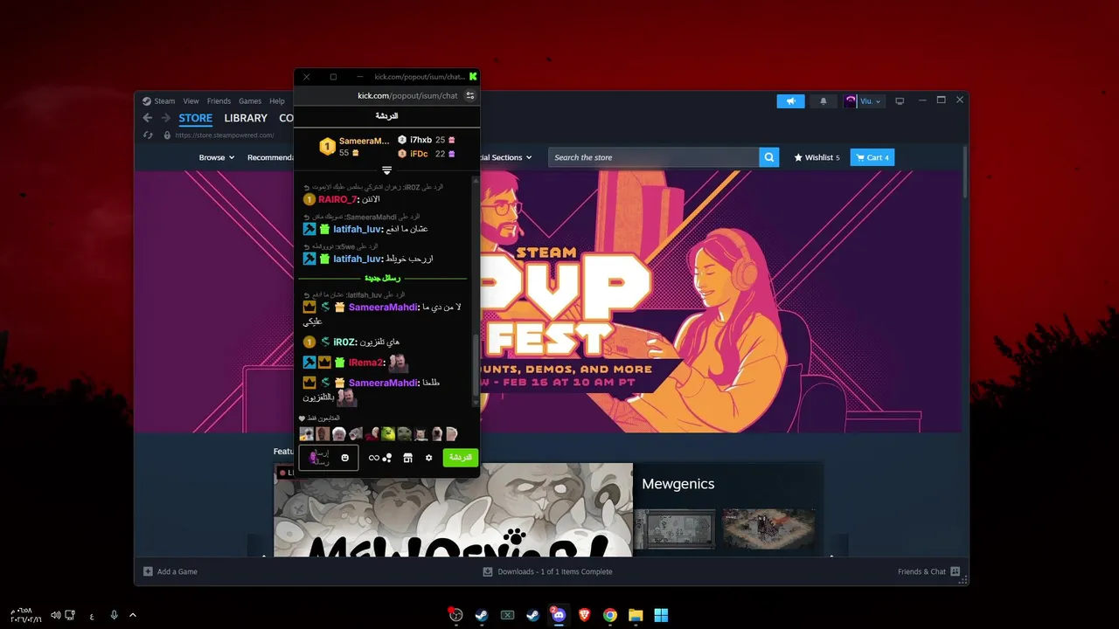Open OBS Studio from the taskbar

pyautogui.click(x=455, y=615)
